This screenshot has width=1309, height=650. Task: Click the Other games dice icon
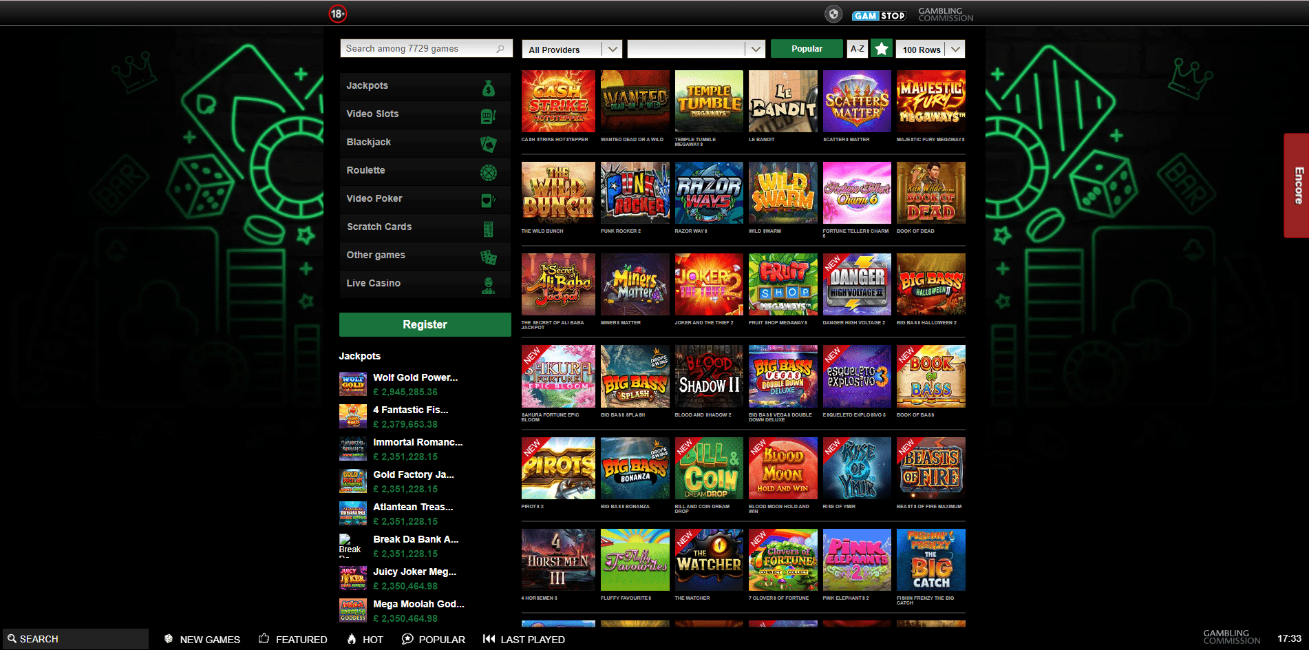[489, 257]
